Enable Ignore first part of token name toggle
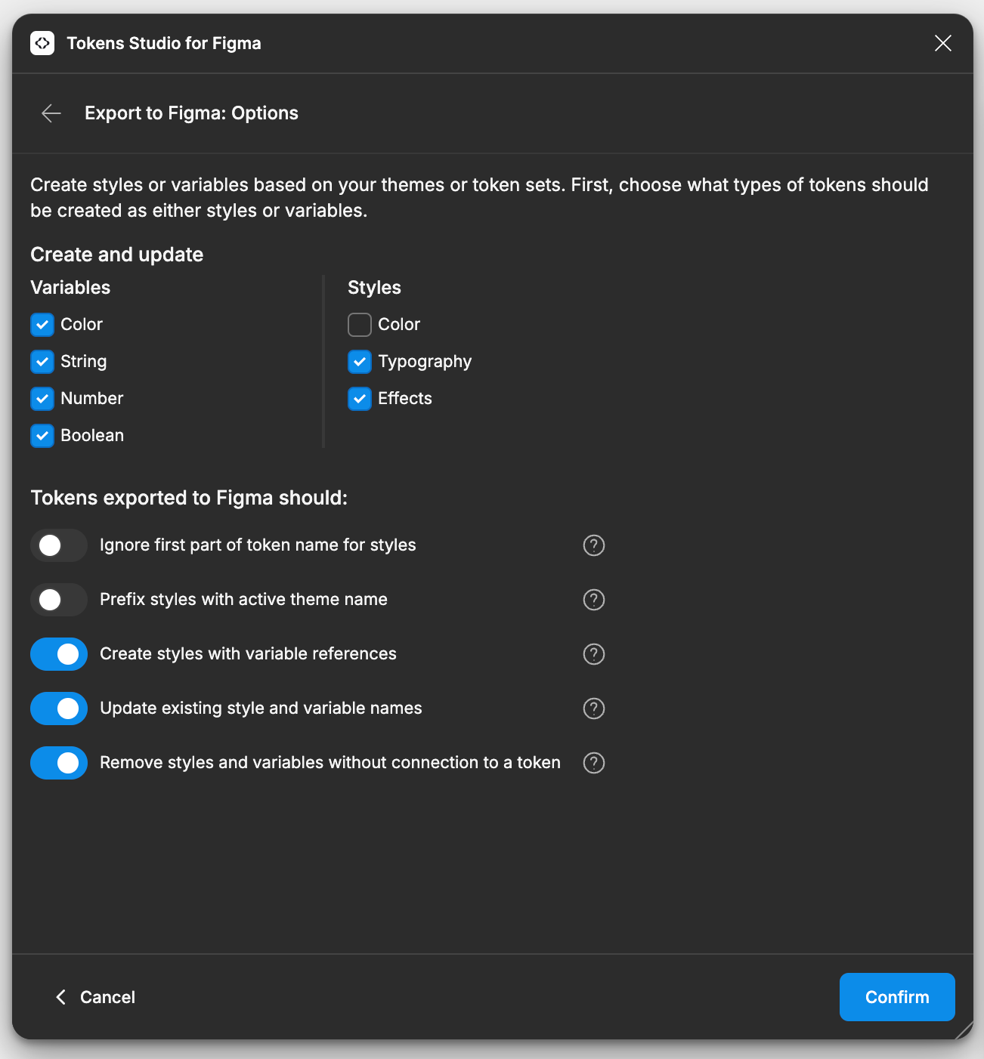 point(59,545)
